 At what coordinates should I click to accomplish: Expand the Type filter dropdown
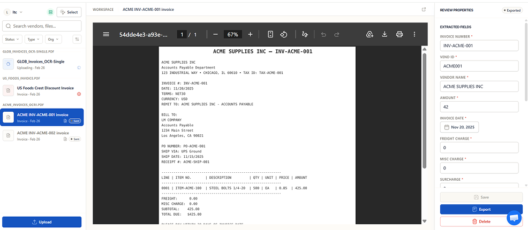point(33,39)
